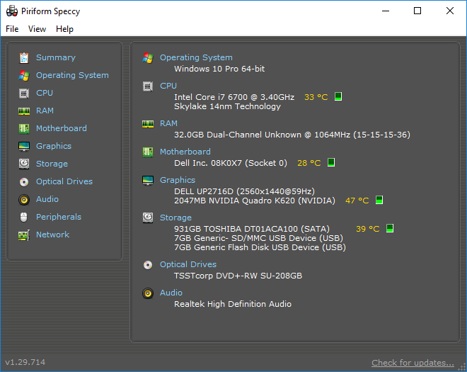Click the version number v1.29.714
Screen dimensions: 467x372
pos(25,363)
